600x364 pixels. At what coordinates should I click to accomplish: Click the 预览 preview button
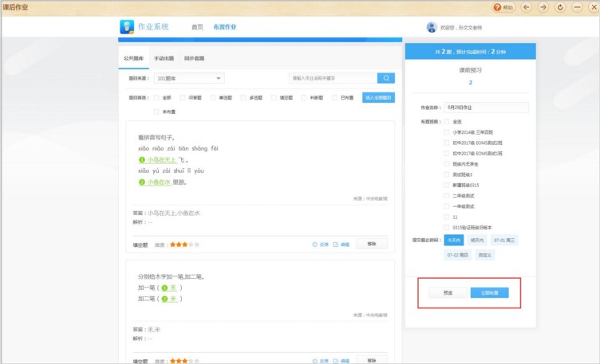[x=448, y=293]
